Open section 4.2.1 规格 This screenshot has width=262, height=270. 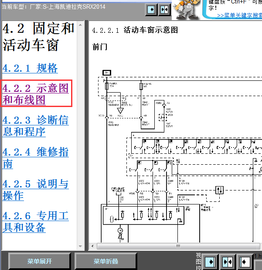click(30, 68)
